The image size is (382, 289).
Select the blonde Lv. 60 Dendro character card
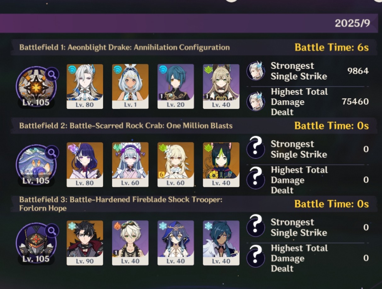coord(175,165)
